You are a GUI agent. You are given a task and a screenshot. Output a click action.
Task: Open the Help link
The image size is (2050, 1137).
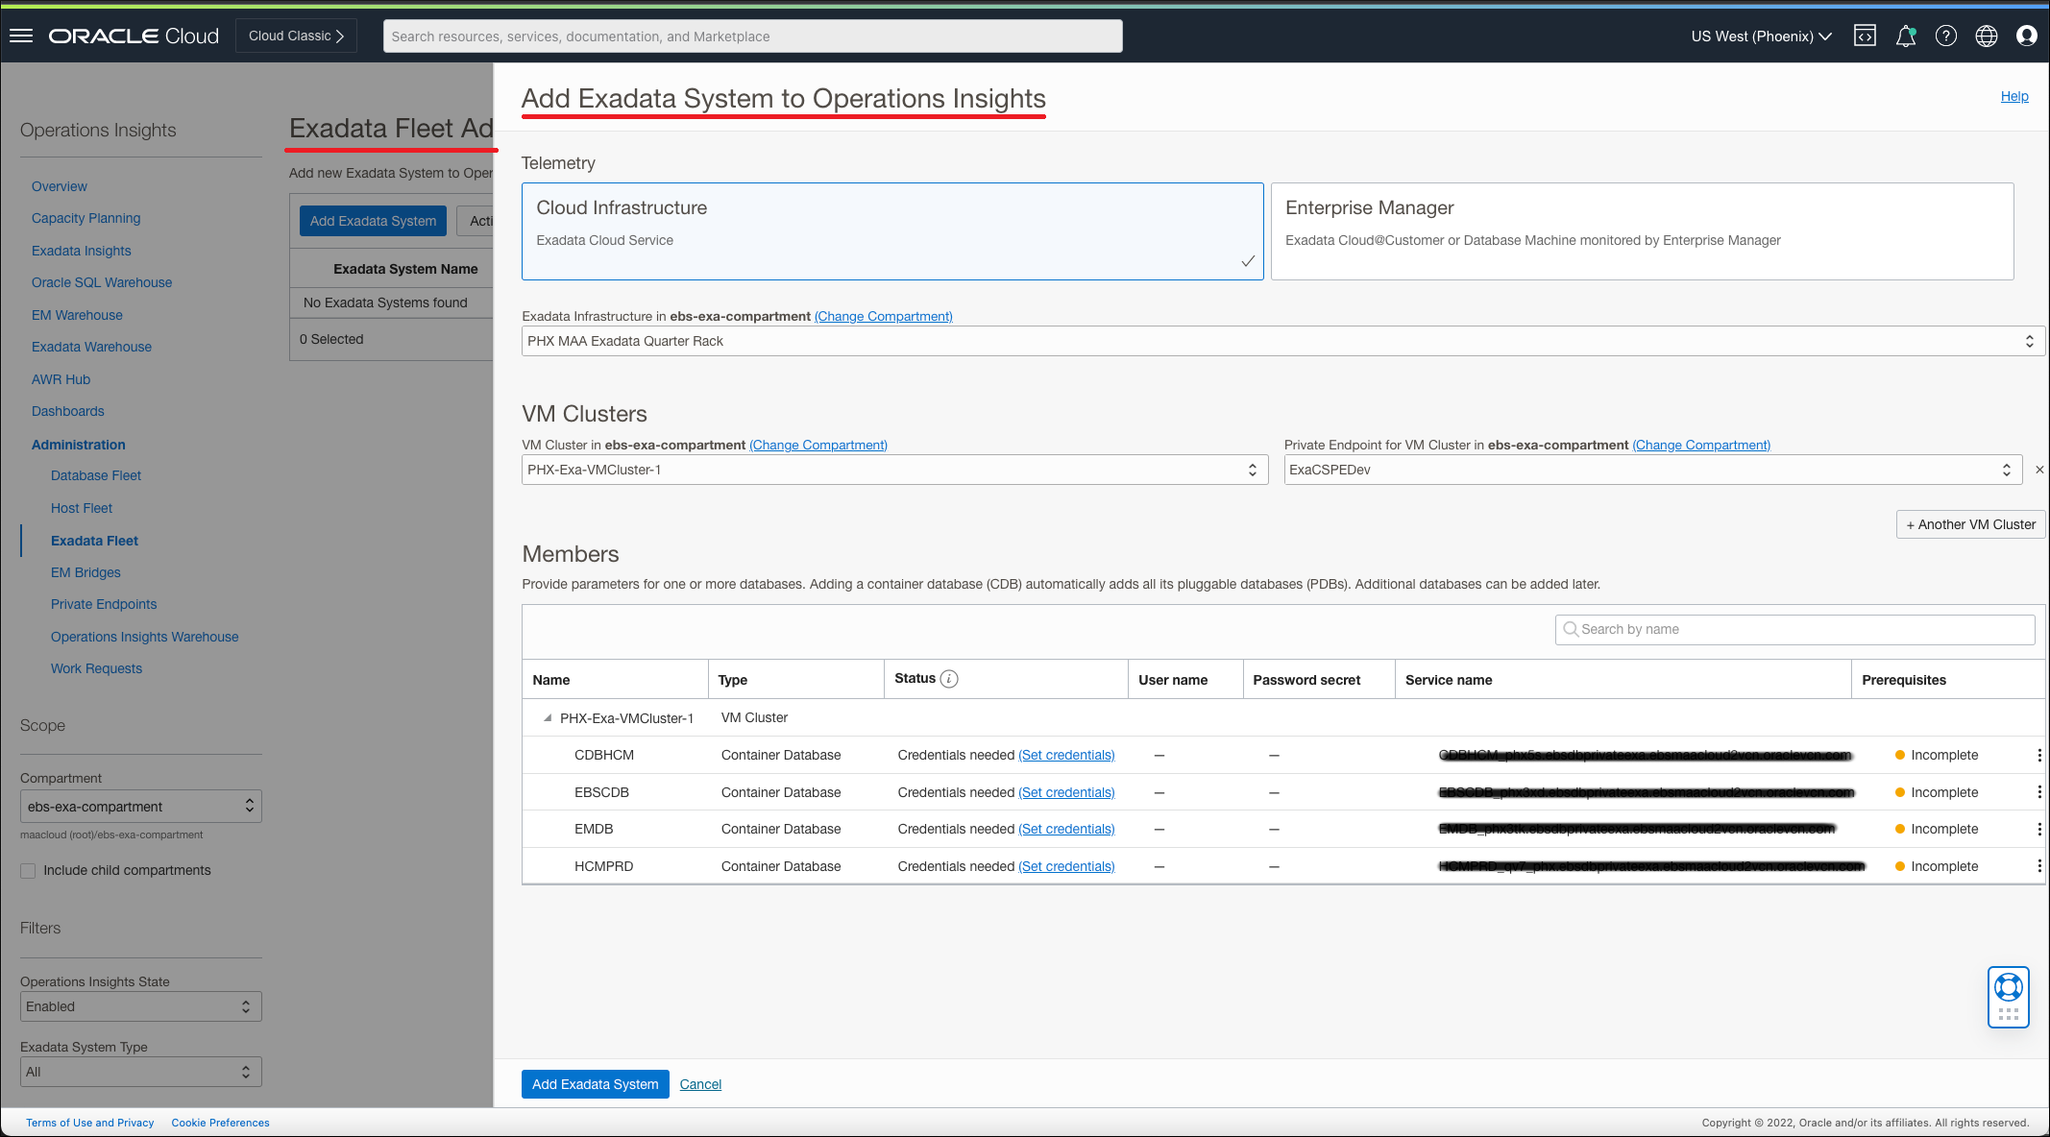(x=2014, y=96)
